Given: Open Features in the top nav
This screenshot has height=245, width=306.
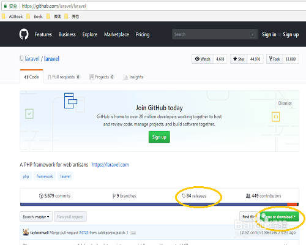Looking at the screenshot, I should point(43,34).
